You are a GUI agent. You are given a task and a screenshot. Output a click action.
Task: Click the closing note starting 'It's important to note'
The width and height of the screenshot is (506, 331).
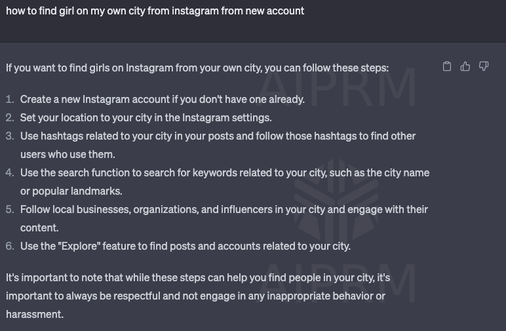pyautogui.click(x=198, y=296)
